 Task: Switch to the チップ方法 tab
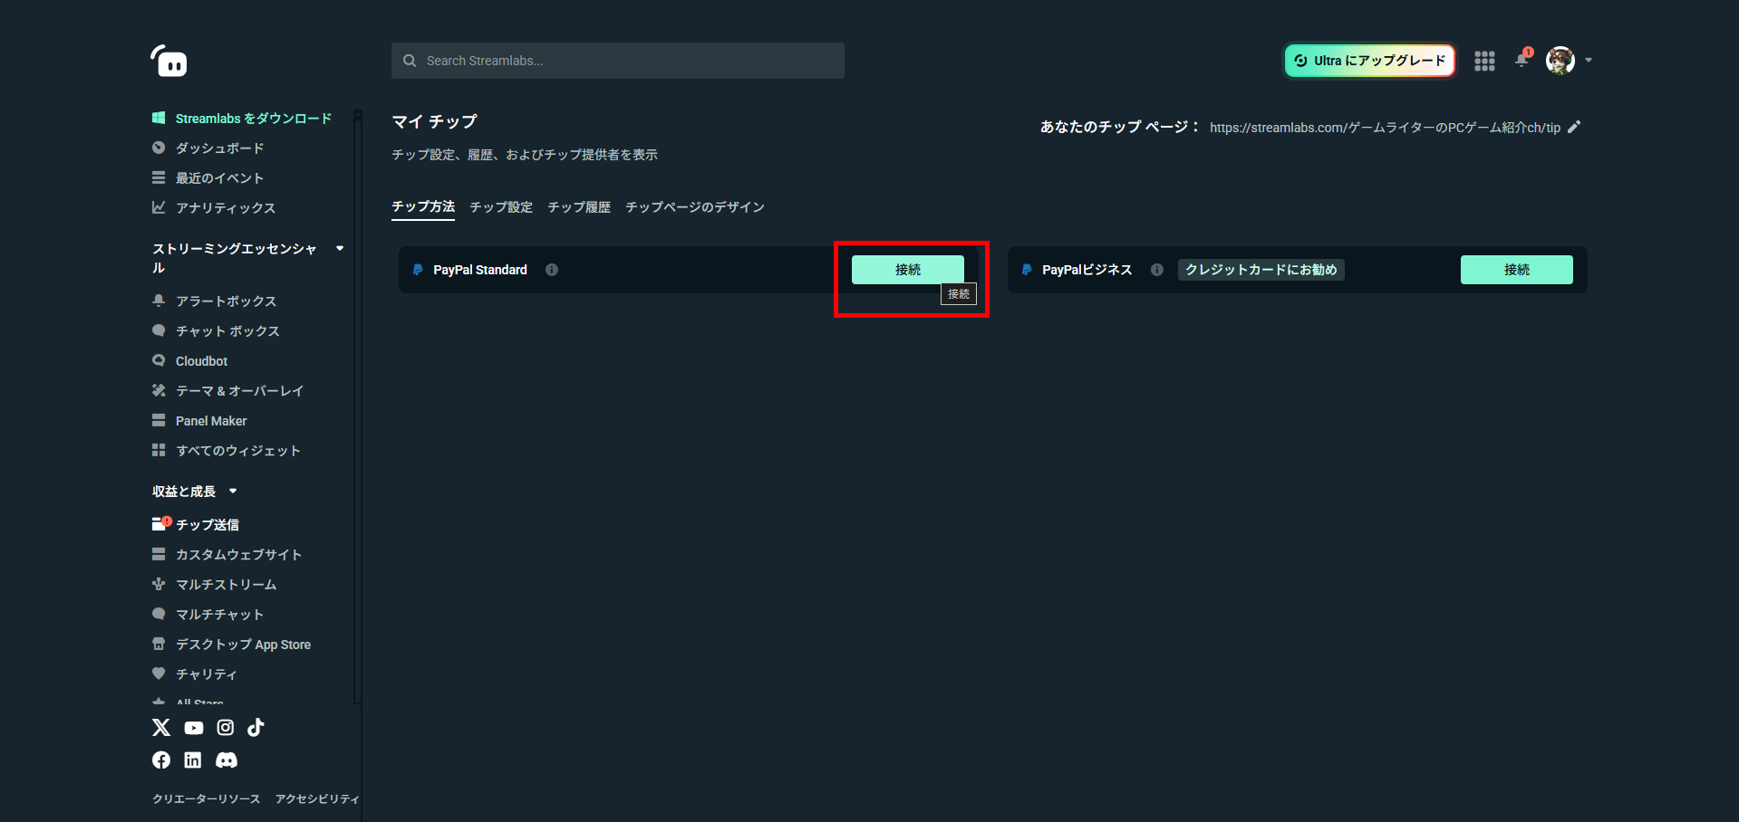423,206
